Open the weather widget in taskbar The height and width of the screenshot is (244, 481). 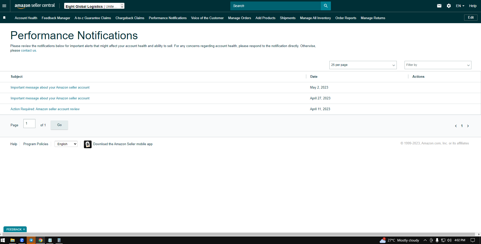399,240
